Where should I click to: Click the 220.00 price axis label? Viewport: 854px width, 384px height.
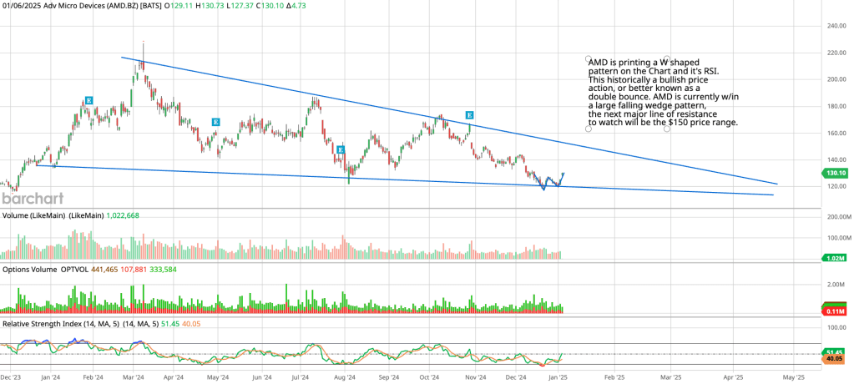[x=835, y=53]
